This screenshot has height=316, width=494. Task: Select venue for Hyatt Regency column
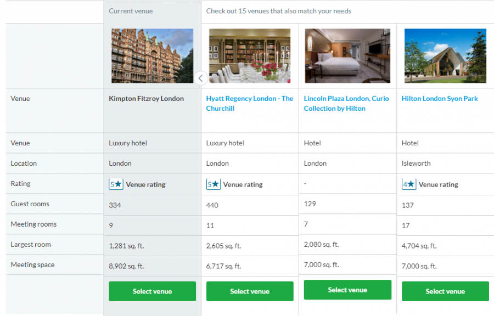pyautogui.click(x=250, y=291)
